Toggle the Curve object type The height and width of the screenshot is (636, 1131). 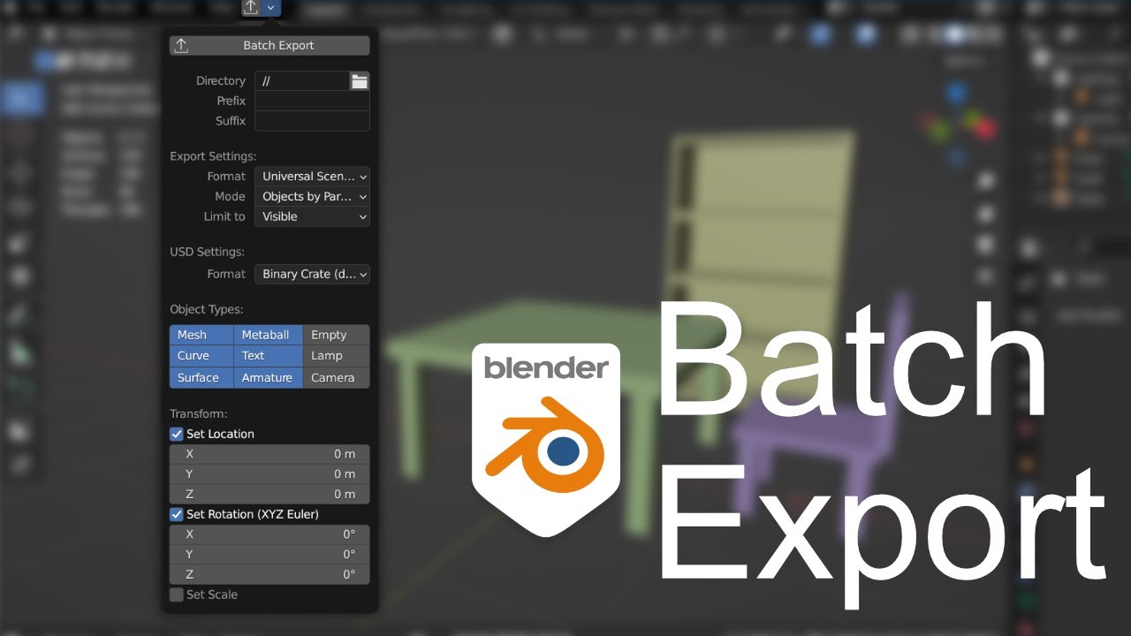pyautogui.click(x=201, y=356)
